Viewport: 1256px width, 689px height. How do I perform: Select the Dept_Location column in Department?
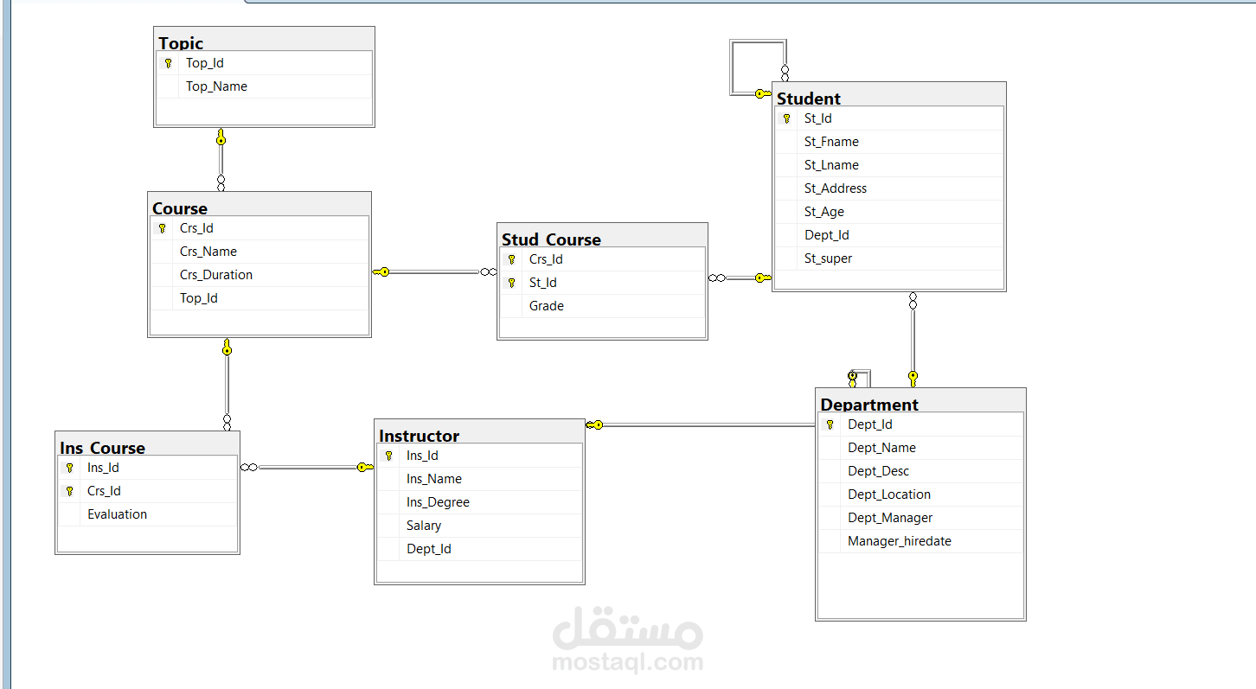[920, 494]
